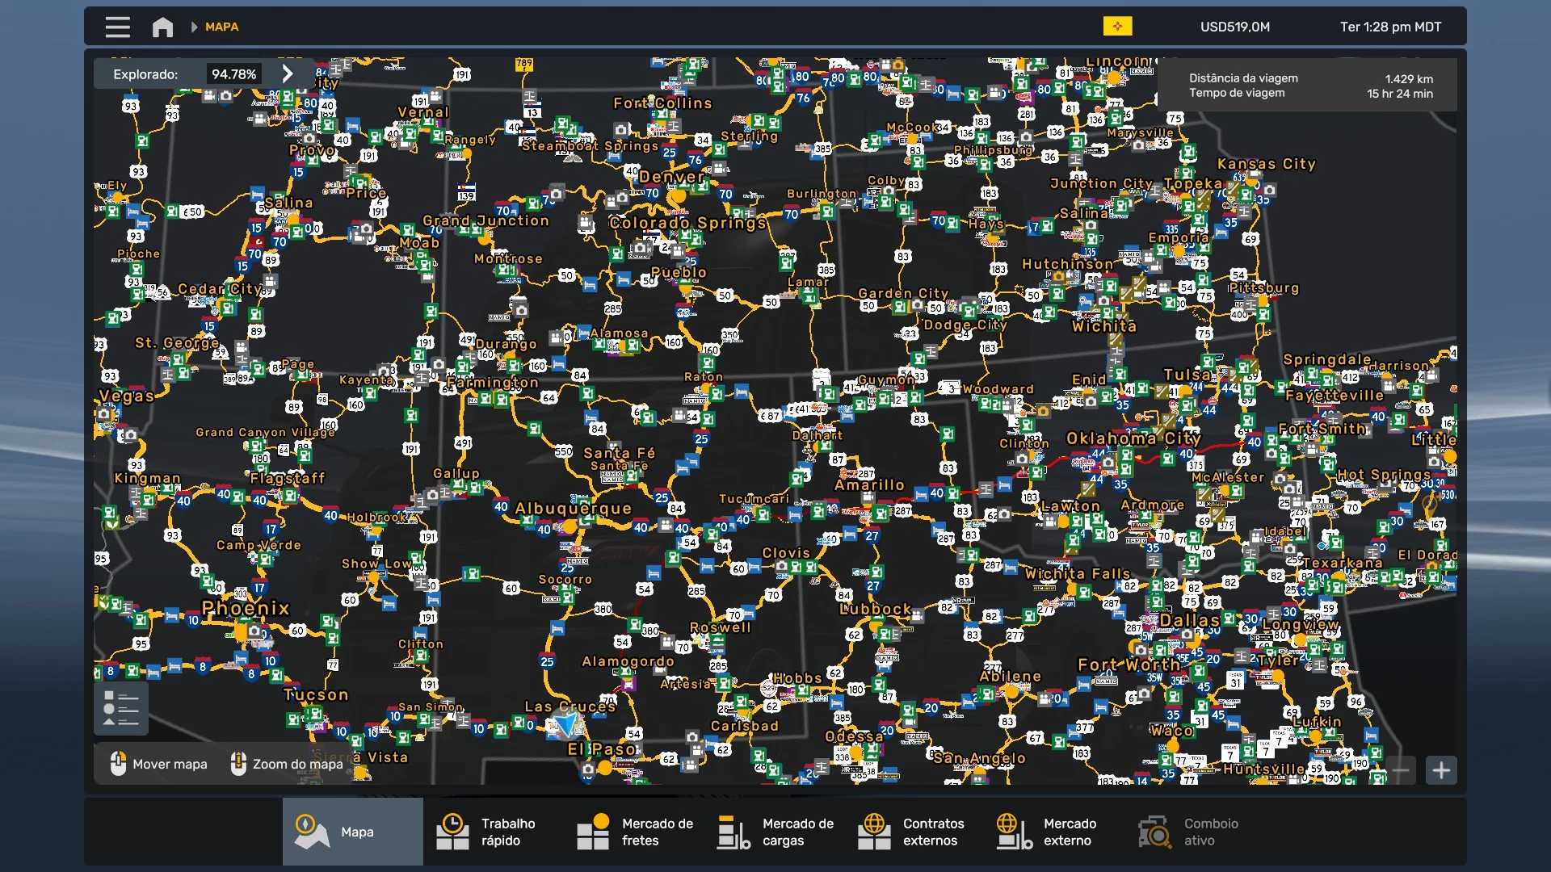Click the home icon in breadcrumb
The height and width of the screenshot is (872, 1551).
pos(162,27)
